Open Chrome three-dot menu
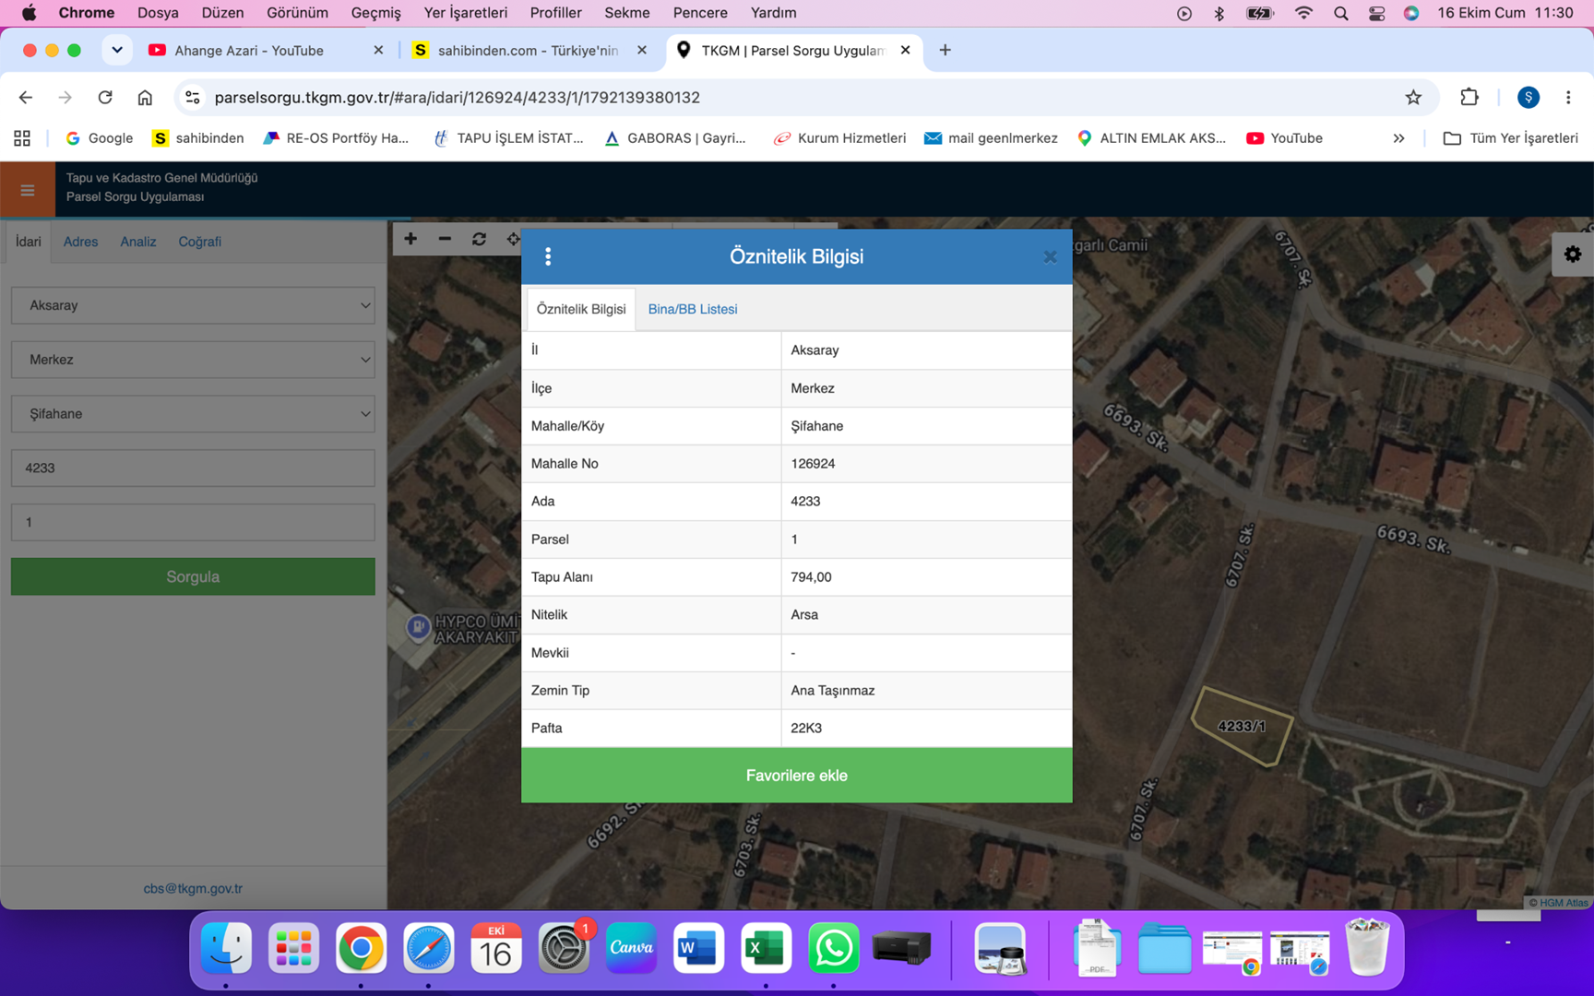Screen dimensions: 1594x996 tap(1568, 97)
